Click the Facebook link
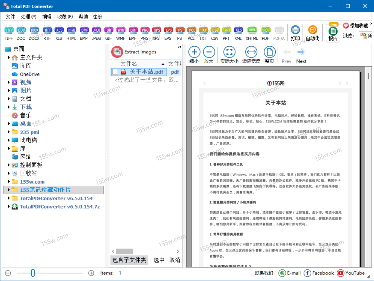 click(x=319, y=273)
